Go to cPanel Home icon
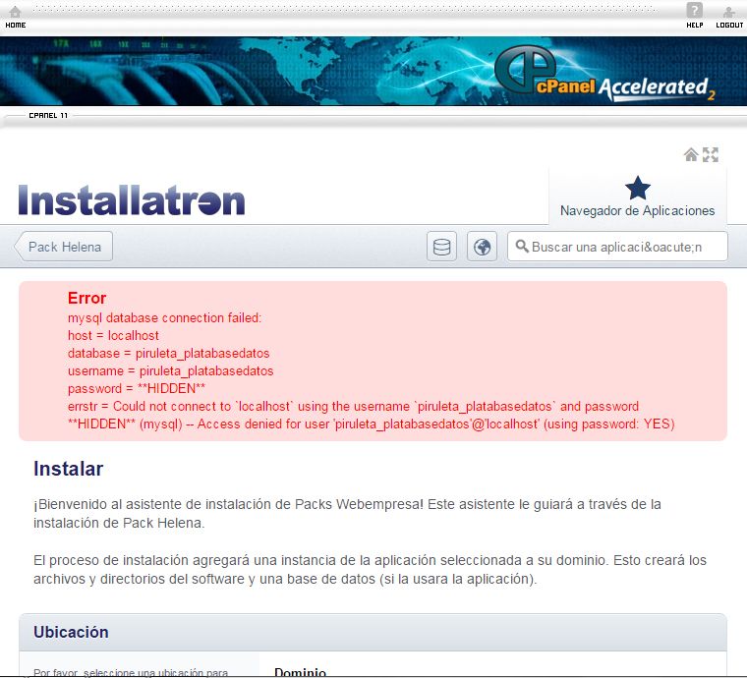The width and height of the screenshot is (747, 678). (16, 17)
